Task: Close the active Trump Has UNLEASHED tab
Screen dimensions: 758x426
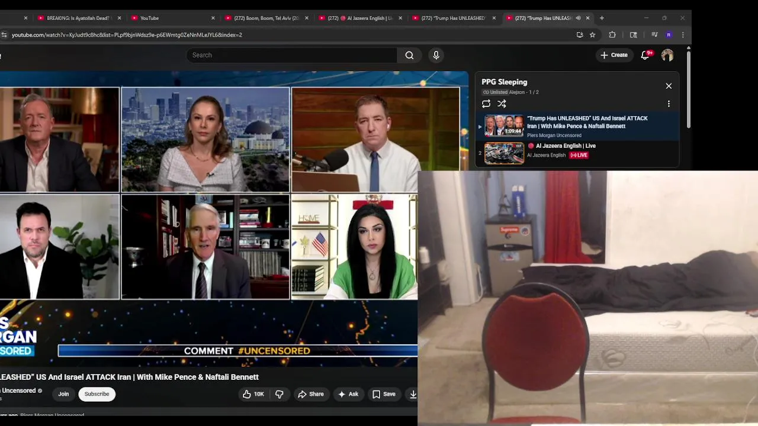Action: [587, 18]
